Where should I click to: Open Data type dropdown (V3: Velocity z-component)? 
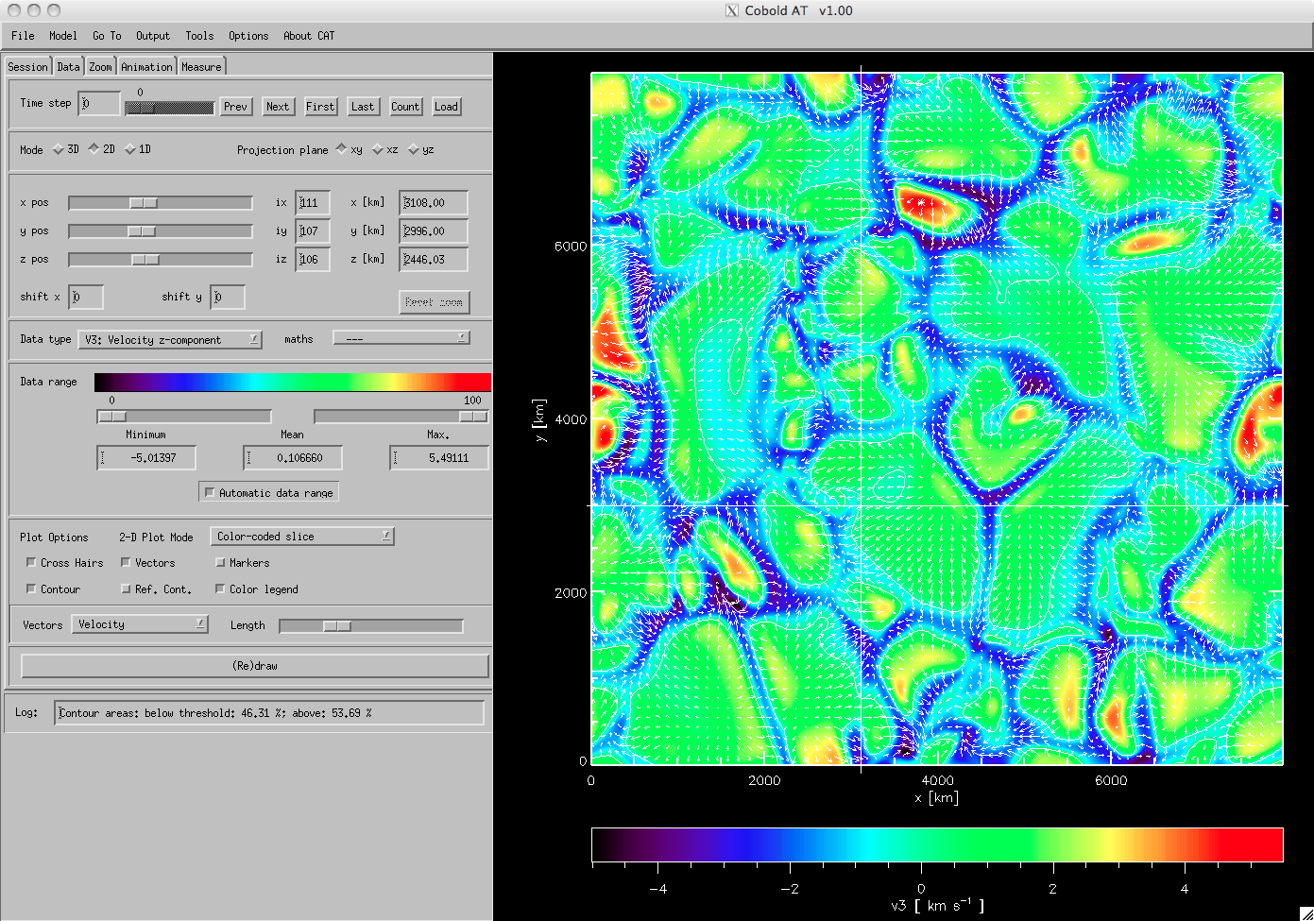[170, 339]
